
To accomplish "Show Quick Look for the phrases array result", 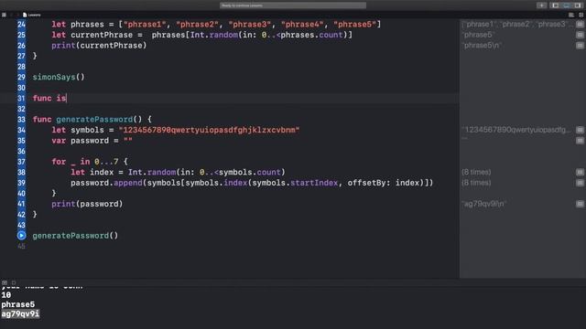I will [x=580, y=25].
